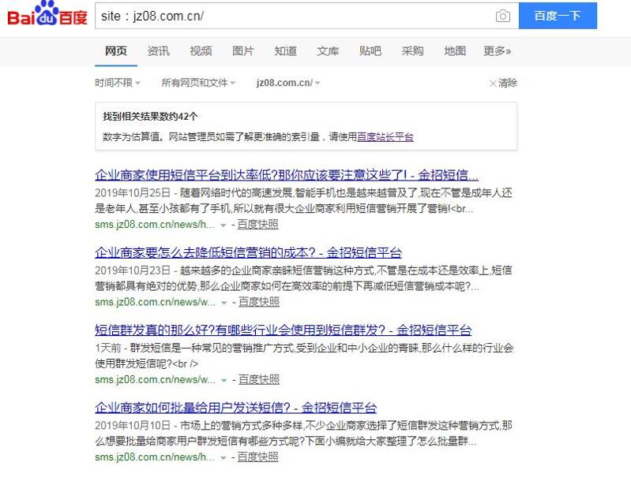Viewport: 631px width, 477px height.
Task: Expand the arrow beside the first result's URL
Action: tap(223, 225)
